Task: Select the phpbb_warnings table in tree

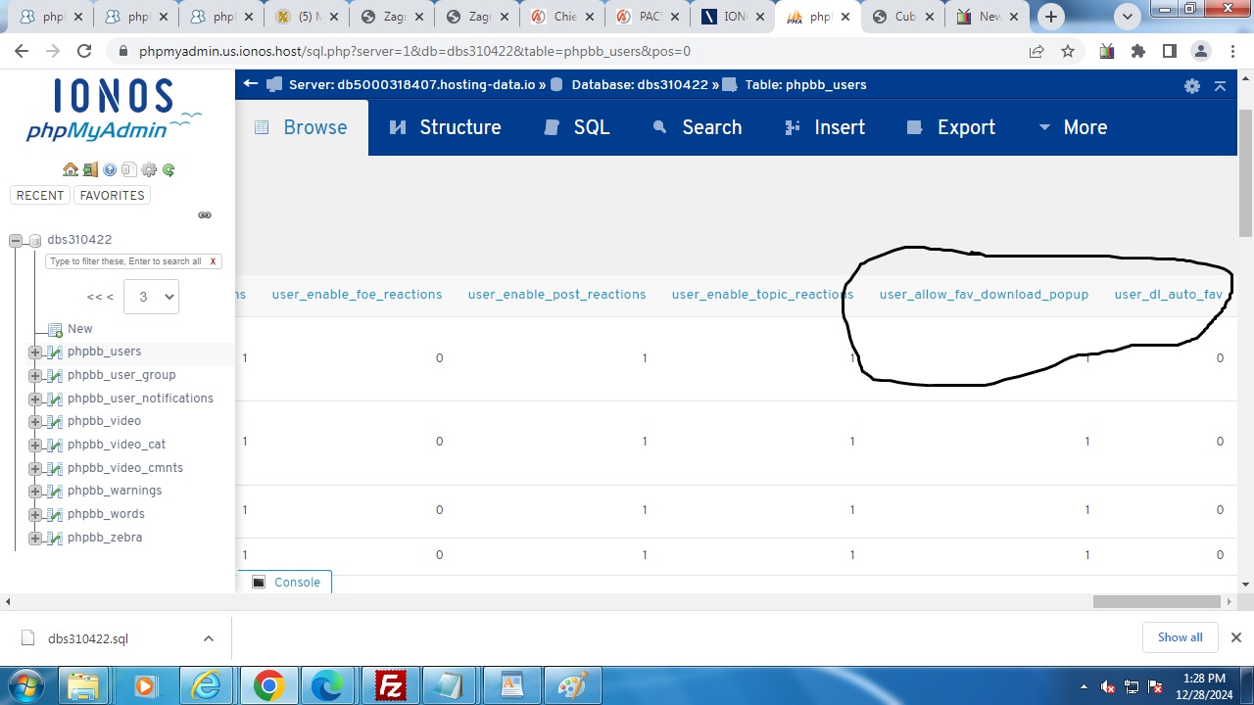Action: (115, 491)
